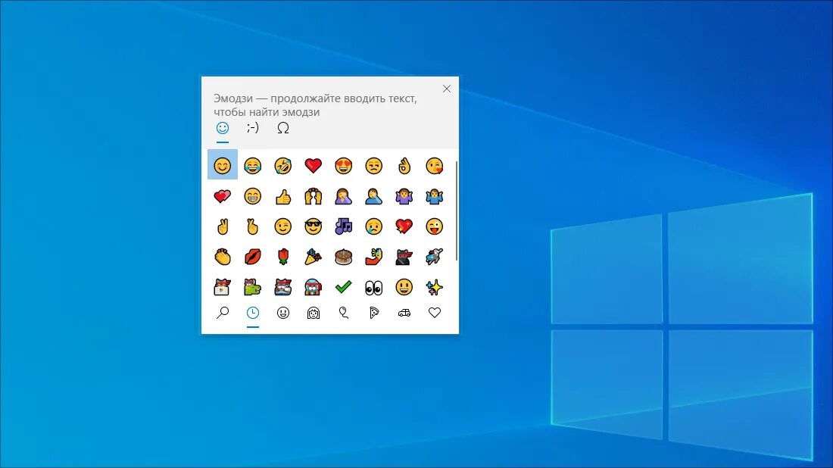The height and width of the screenshot is (468, 833).
Task: Select the highlighted smiling face emoji
Action: (x=222, y=164)
